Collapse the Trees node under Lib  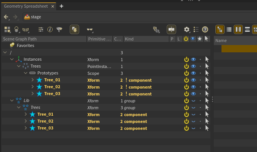tap(19, 107)
